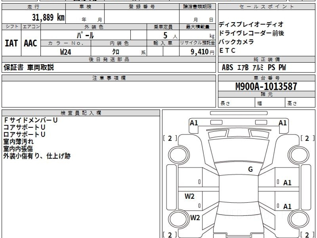Select the 輸入車 header
The width and height of the screenshot is (317, 238).
163,43
